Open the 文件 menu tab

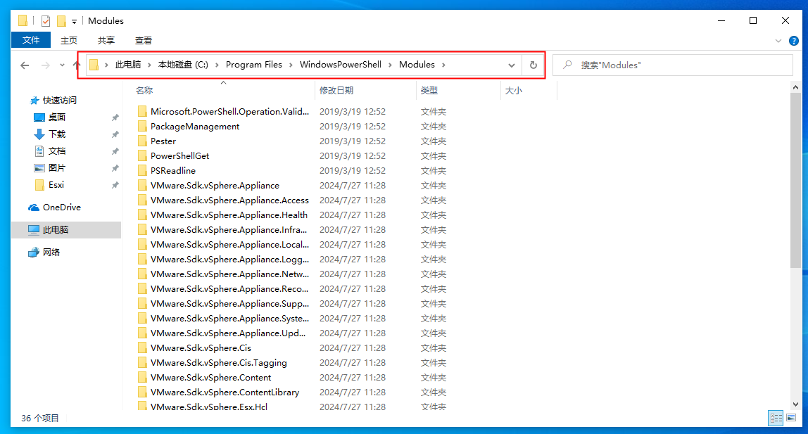click(31, 39)
